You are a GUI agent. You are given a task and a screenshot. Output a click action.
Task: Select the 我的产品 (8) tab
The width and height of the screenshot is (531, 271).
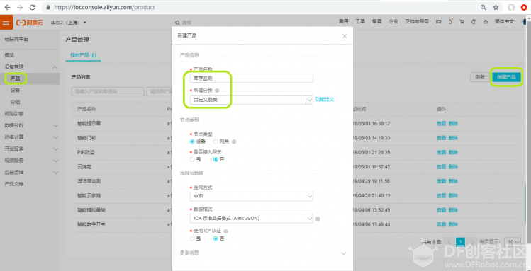pos(84,55)
